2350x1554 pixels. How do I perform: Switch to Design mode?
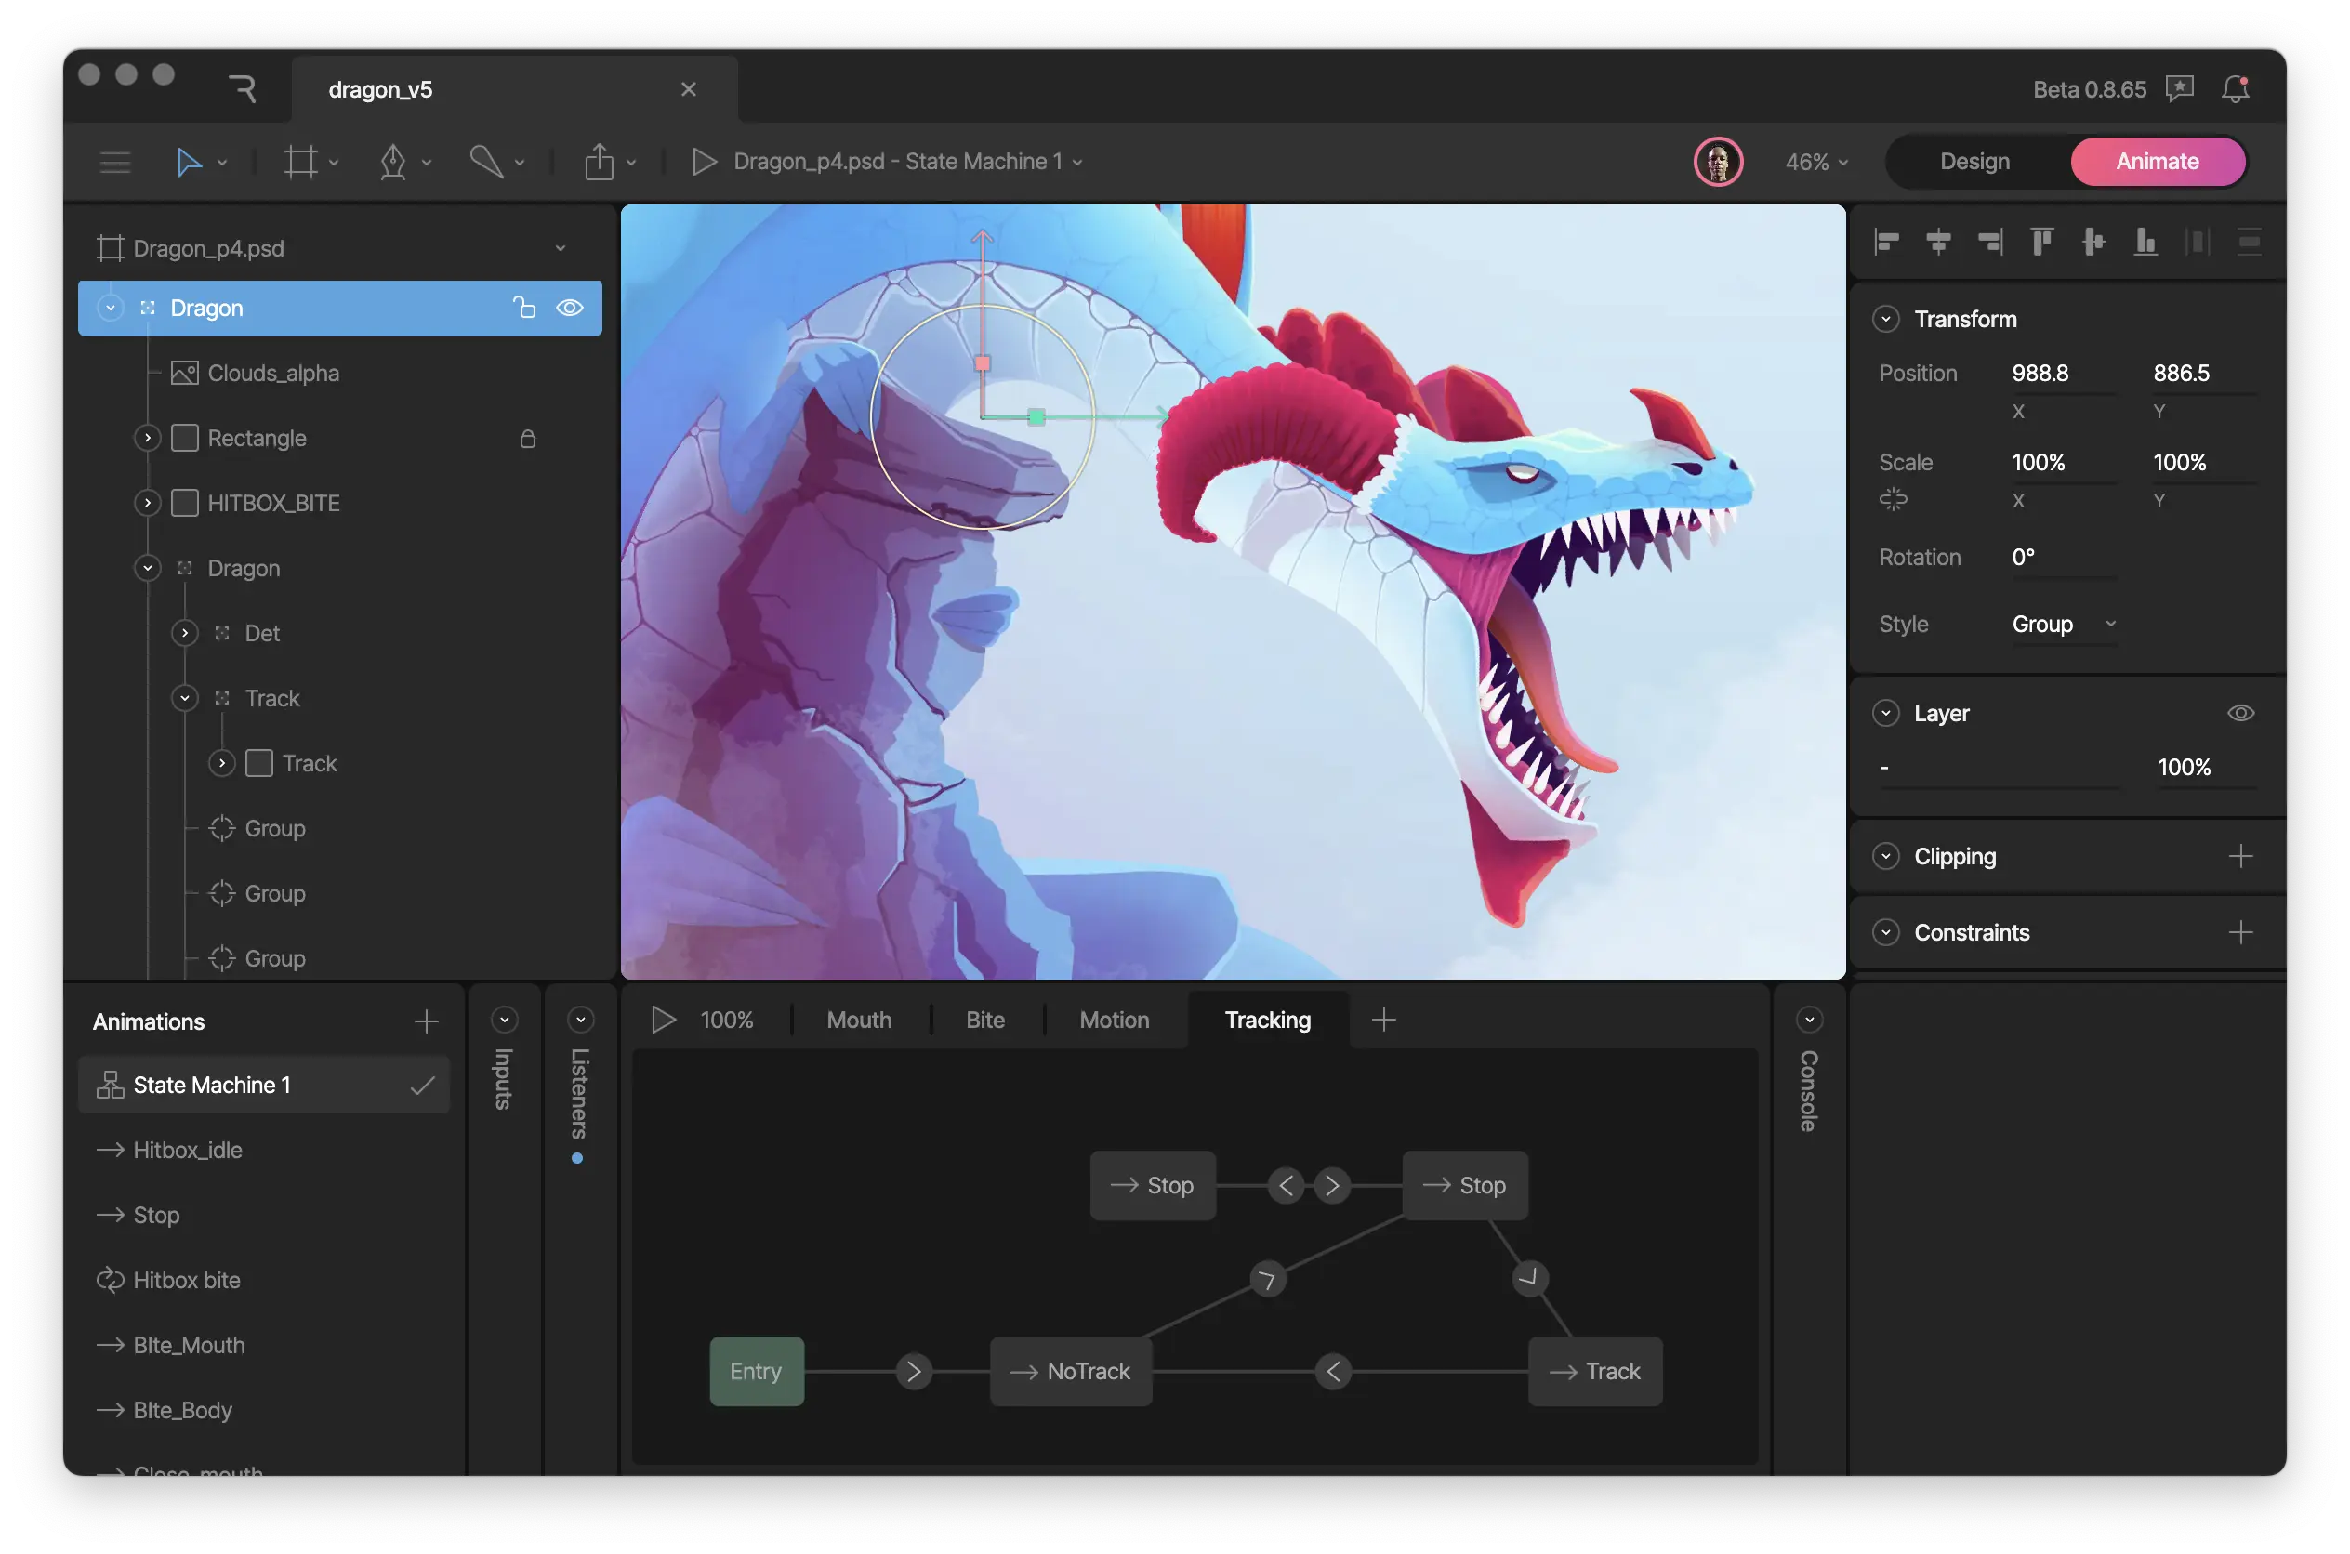pos(1974,162)
